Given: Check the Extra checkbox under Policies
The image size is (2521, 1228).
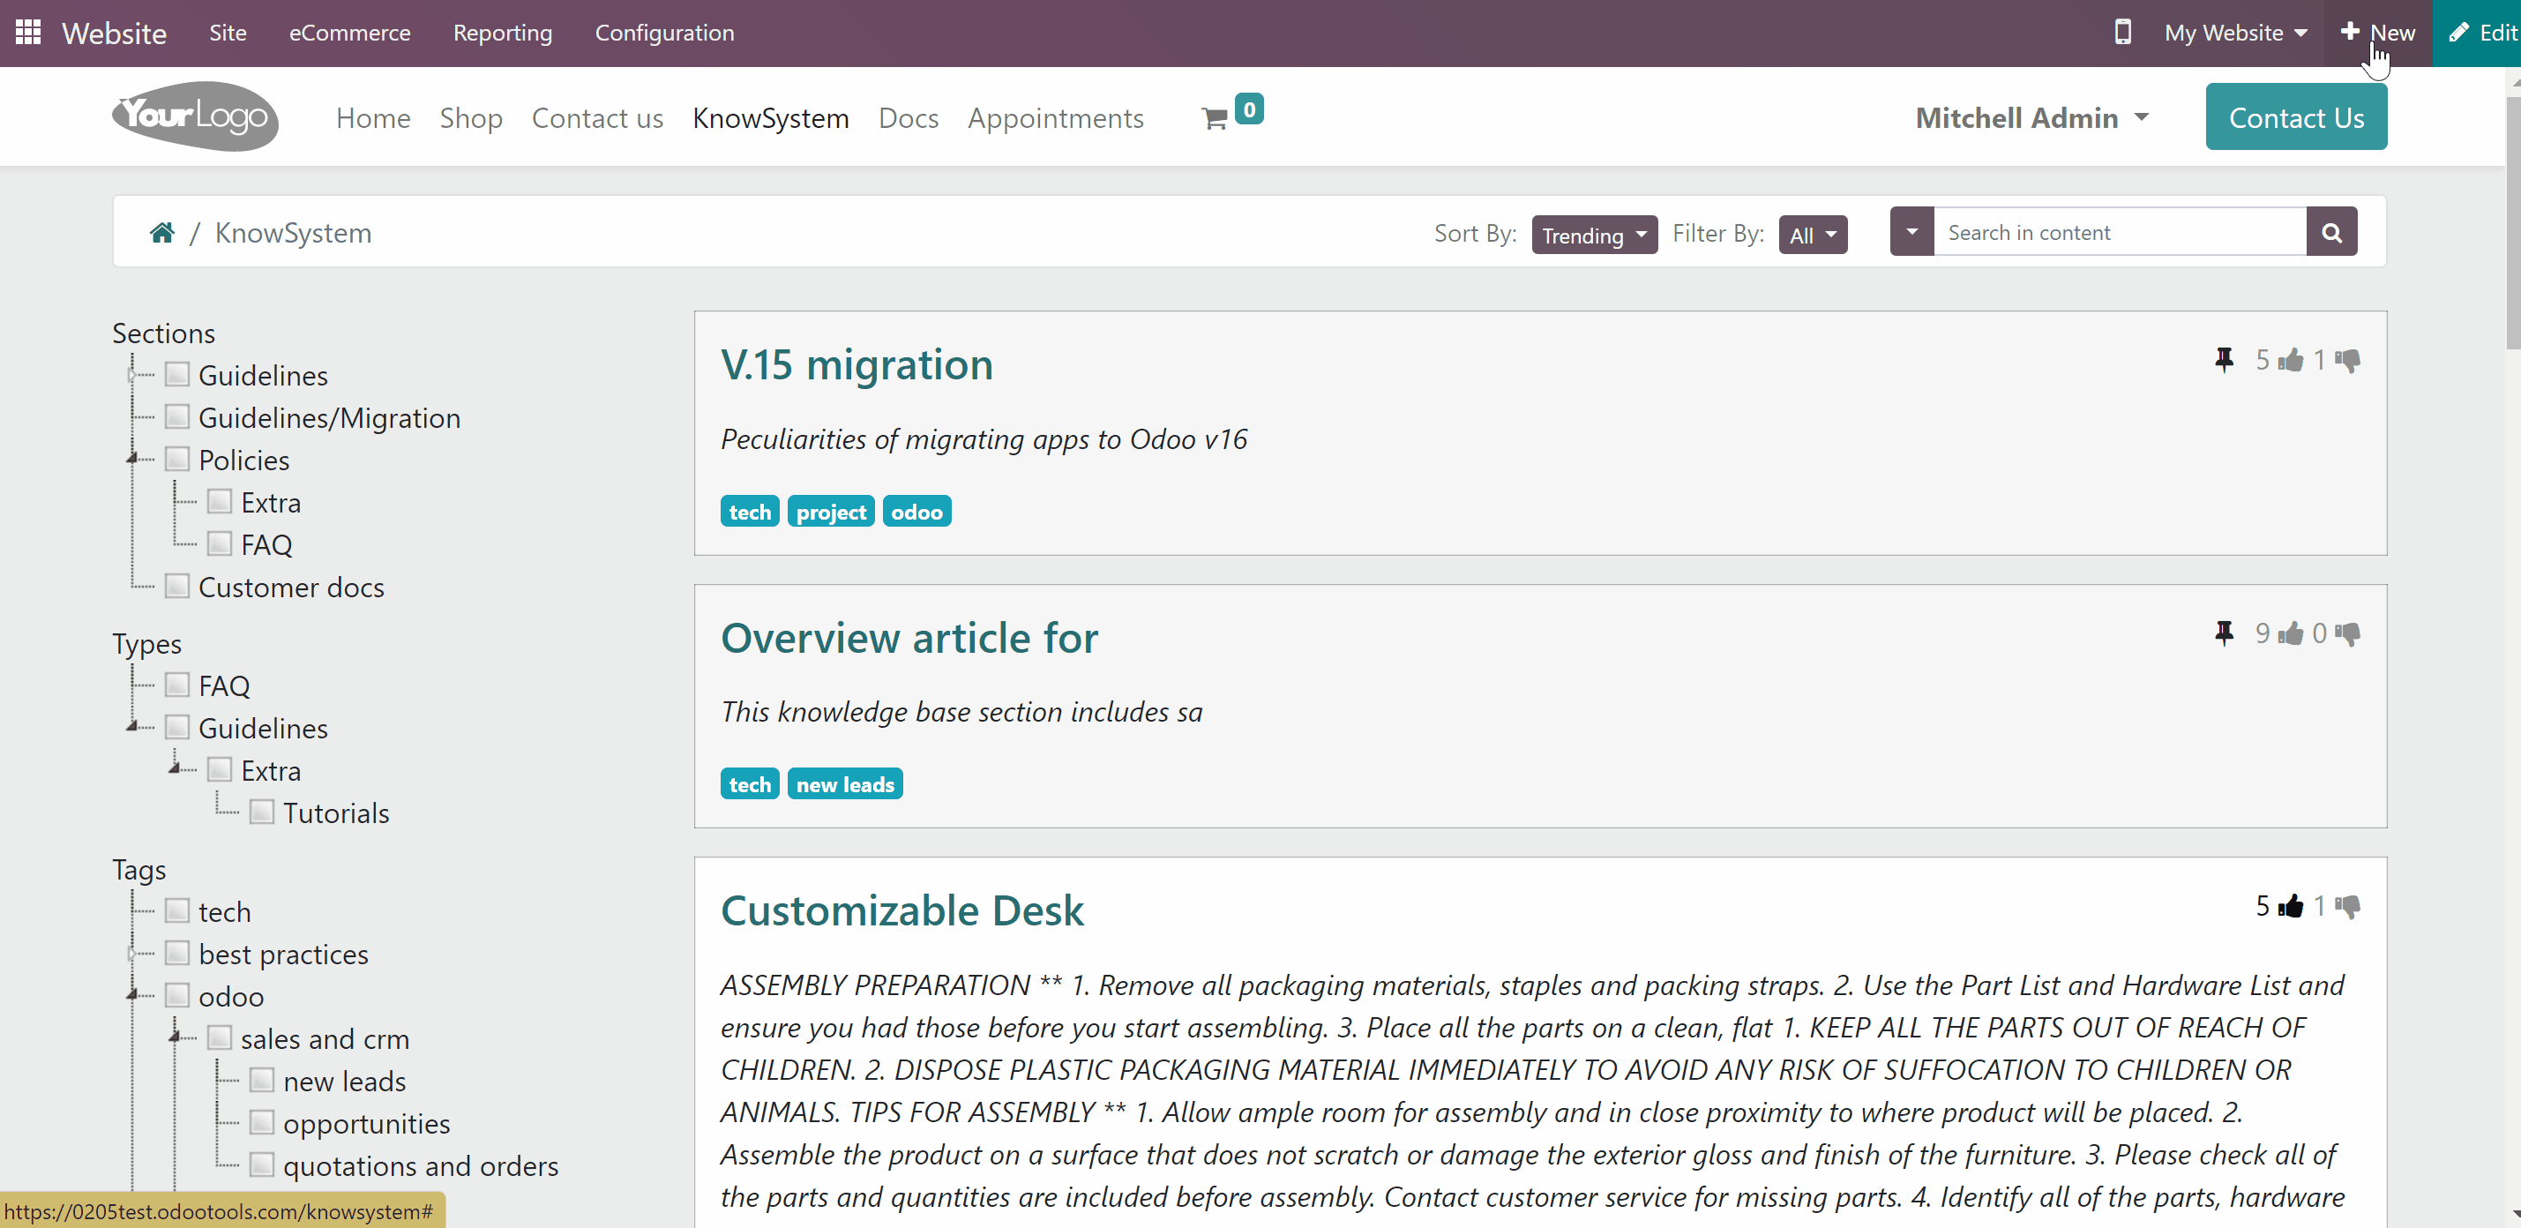Looking at the screenshot, I should [x=220, y=502].
